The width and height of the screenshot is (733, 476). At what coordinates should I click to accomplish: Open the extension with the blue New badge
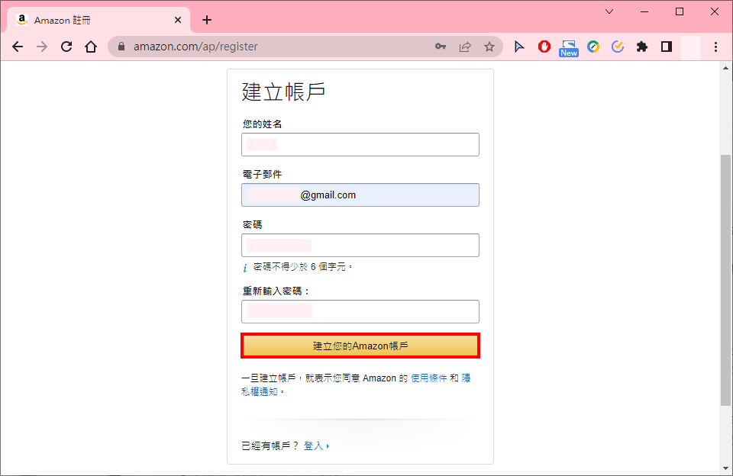point(569,48)
